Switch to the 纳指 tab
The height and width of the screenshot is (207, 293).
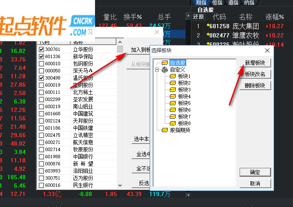coord(249,3)
